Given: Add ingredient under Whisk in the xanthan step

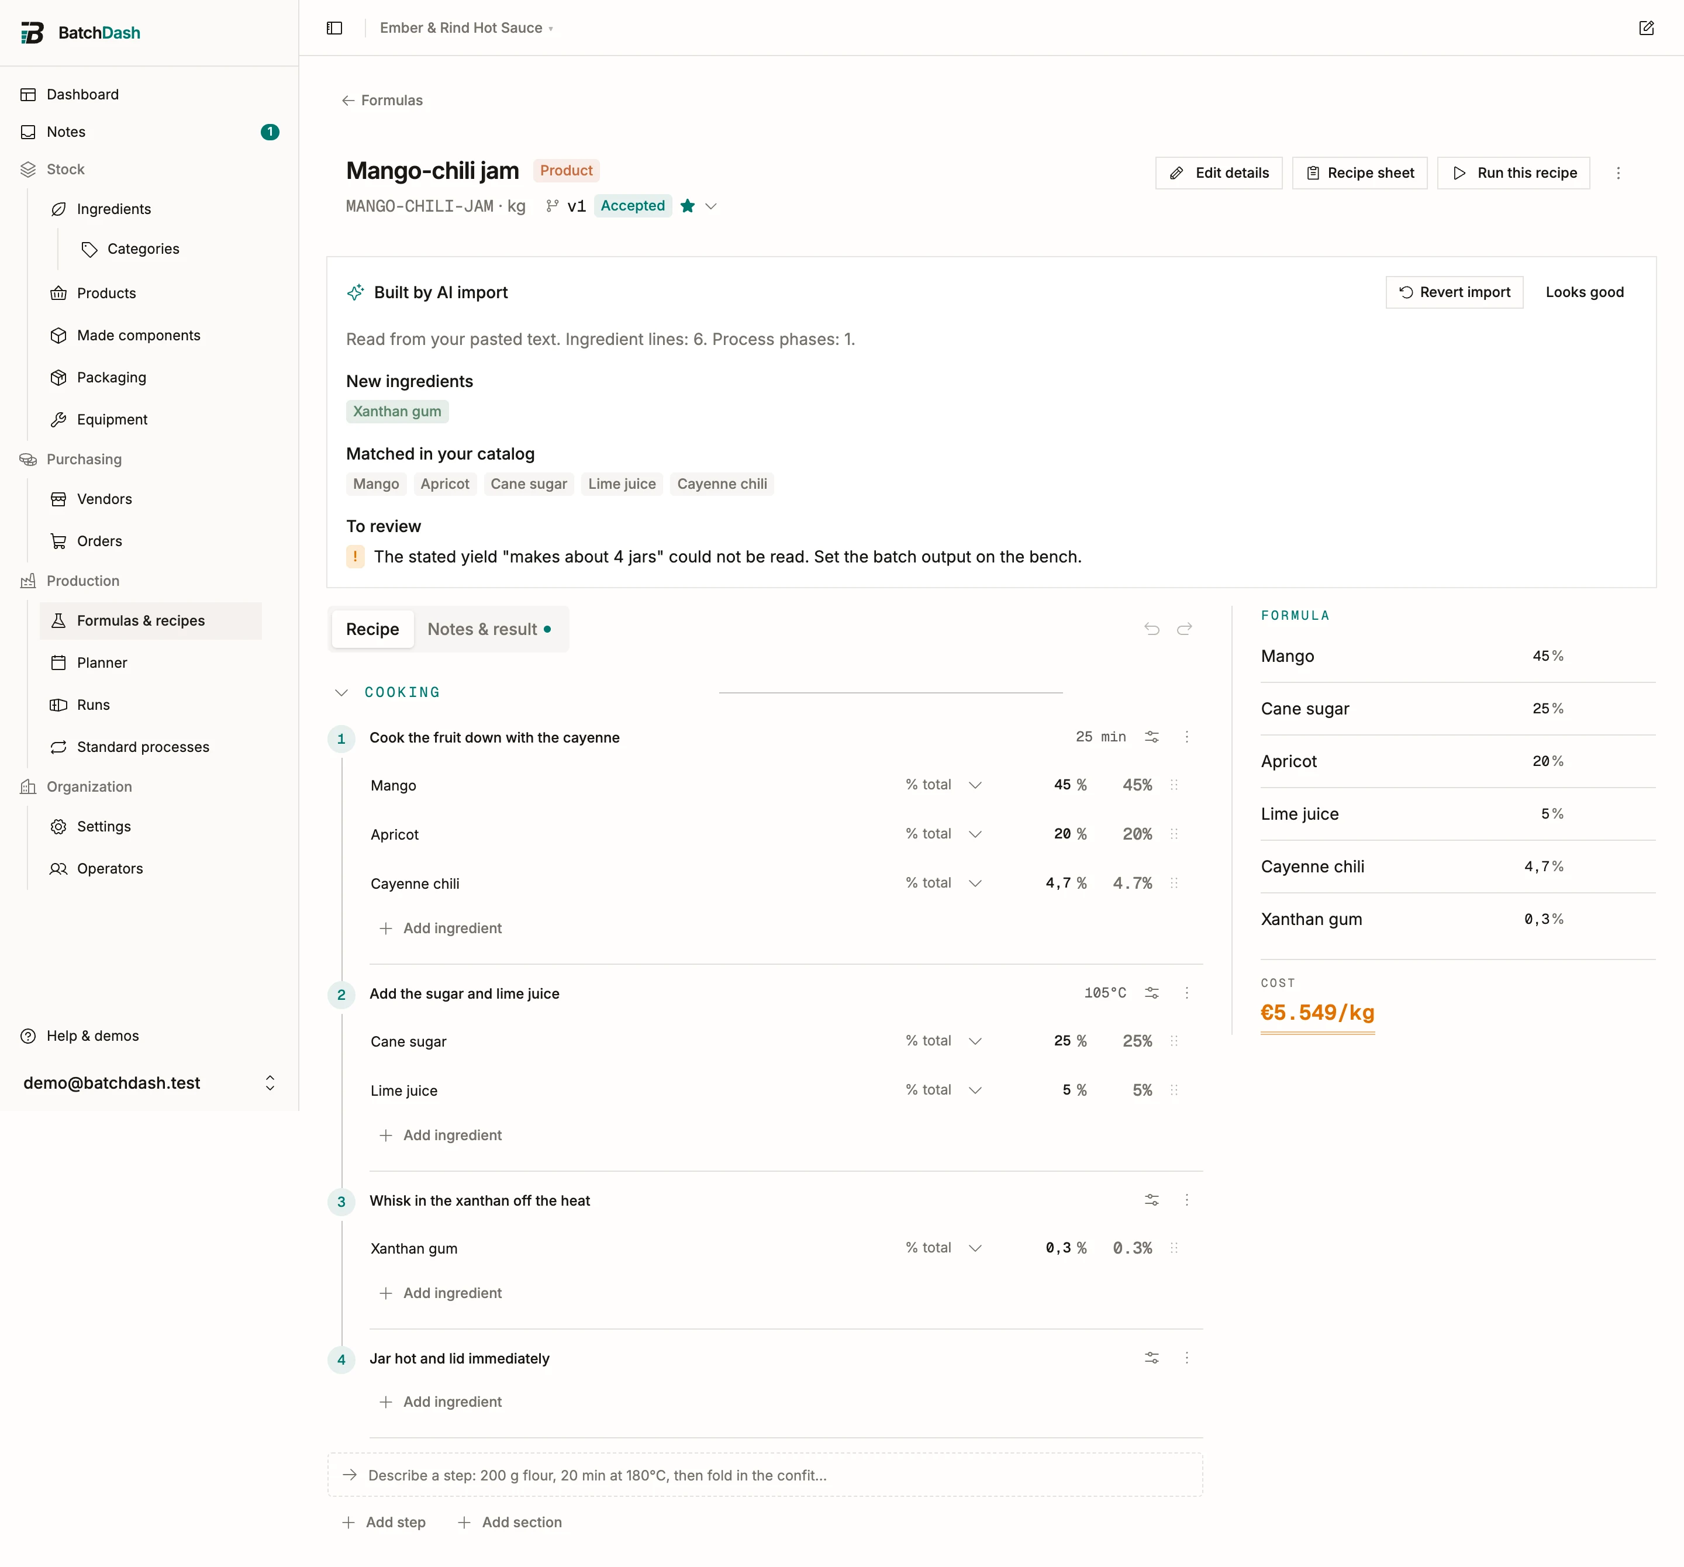Looking at the screenshot, I should pos(440,1293).
